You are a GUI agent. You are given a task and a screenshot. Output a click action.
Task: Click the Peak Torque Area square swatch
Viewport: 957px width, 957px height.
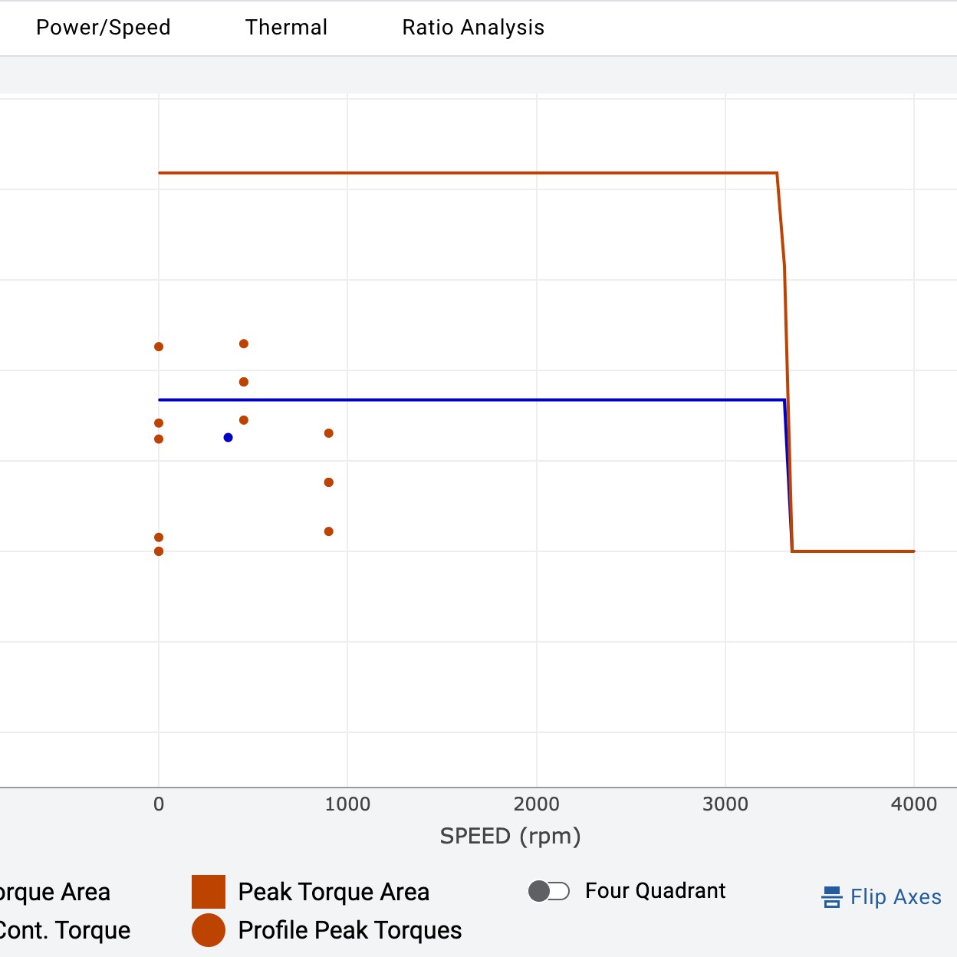209,892
